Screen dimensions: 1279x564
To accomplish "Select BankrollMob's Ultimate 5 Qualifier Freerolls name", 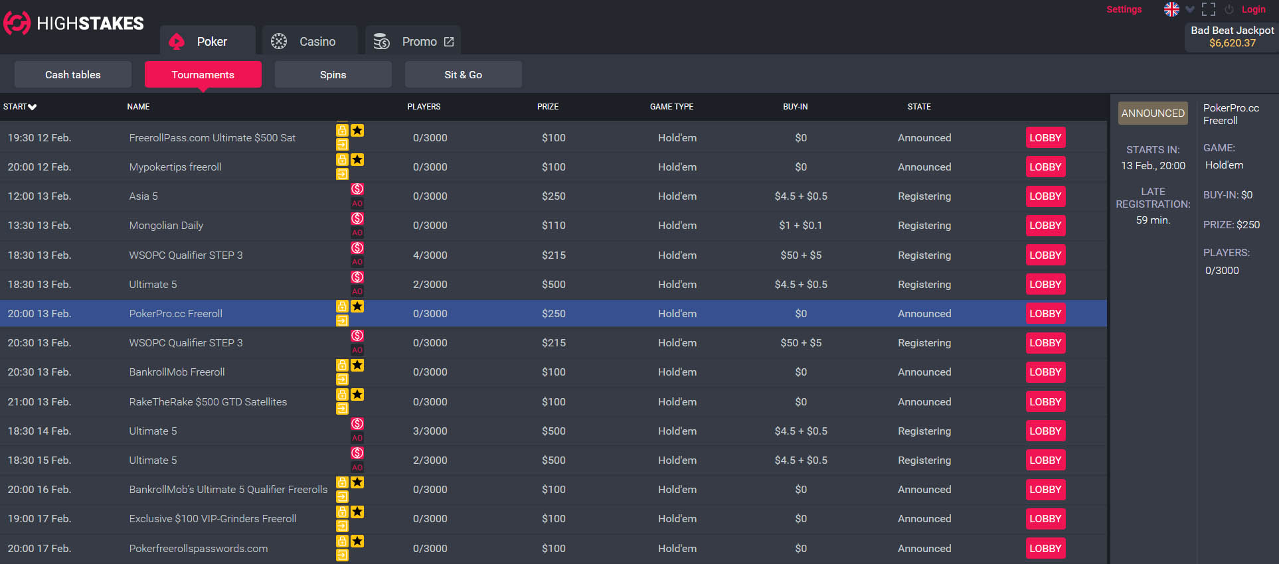I will (x=228, y=490).
